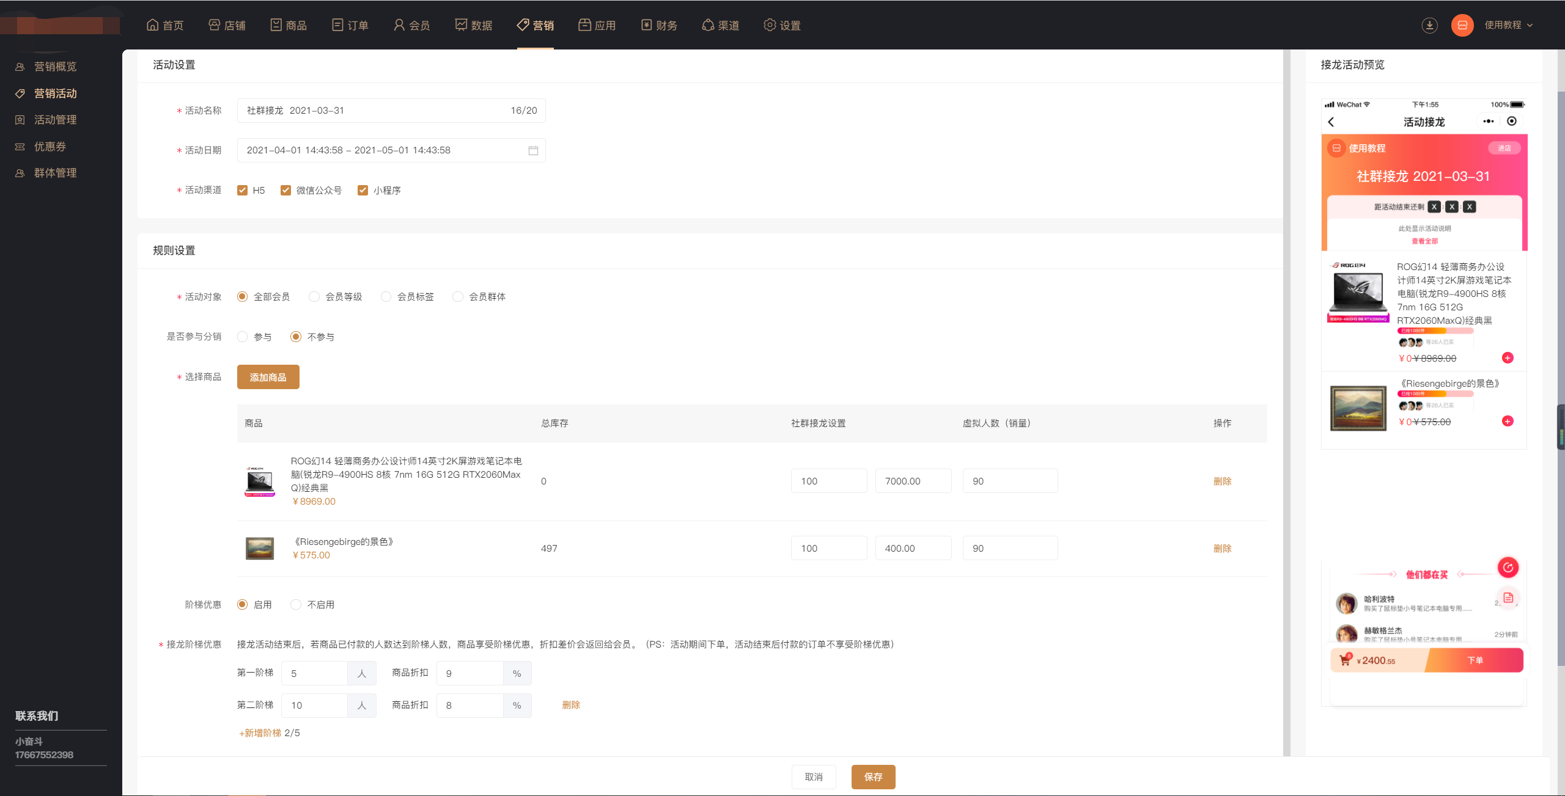Open 优惠券 sidebar item
1565x796 pixels.
click(x=50, y=147)
